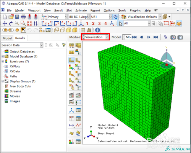The height and width of the screenshot is (153, 191).
Task: Click the New Model Database icon
Action: (5, 17)
